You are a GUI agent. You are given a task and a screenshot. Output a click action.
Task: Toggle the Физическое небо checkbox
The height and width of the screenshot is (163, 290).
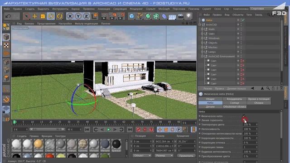click(244, 116)
